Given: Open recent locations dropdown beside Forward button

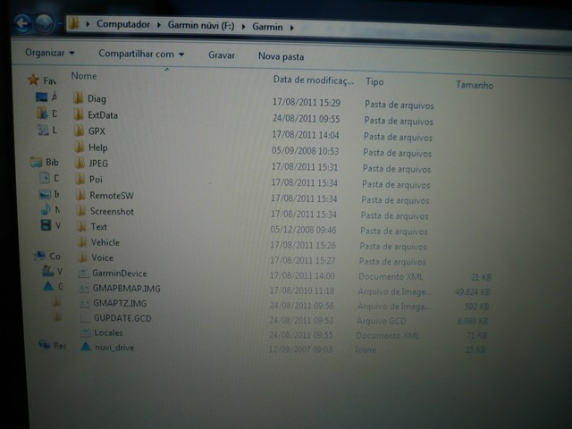Looking at the screenshot, I should (x=59, y=24).
